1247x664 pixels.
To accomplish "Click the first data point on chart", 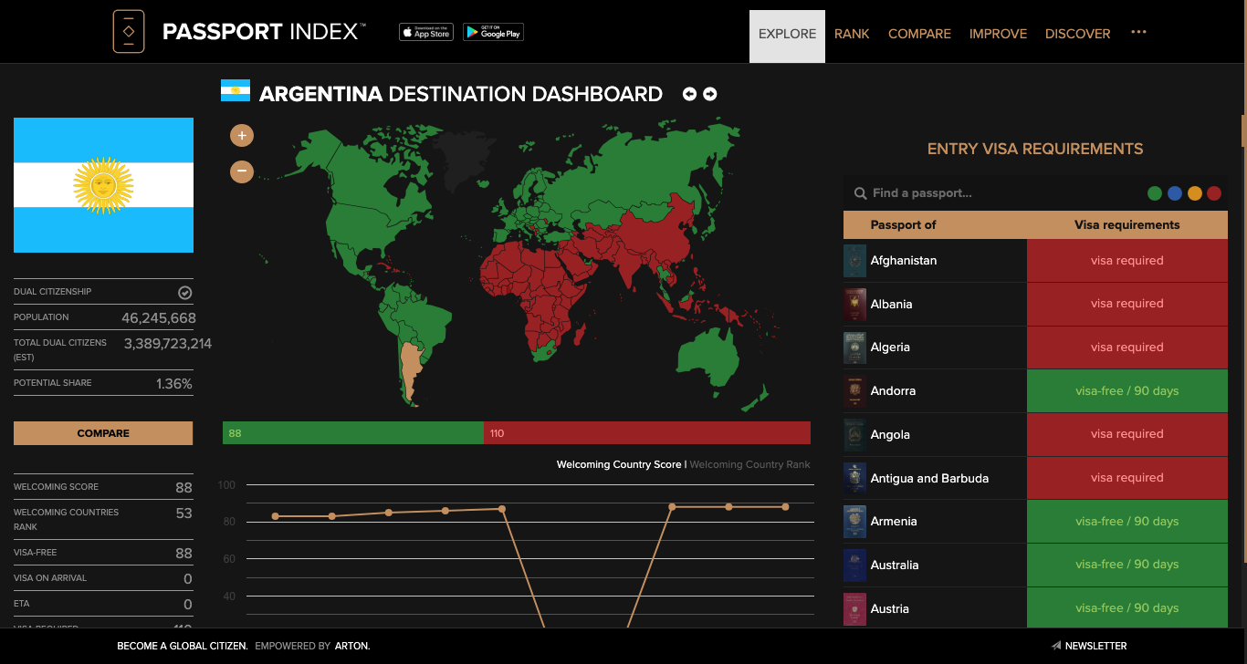I will point(276,516).
